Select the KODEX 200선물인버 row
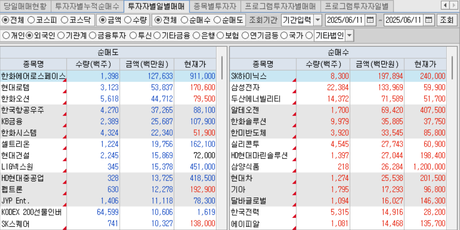460x230 pixels. [108, 212]
